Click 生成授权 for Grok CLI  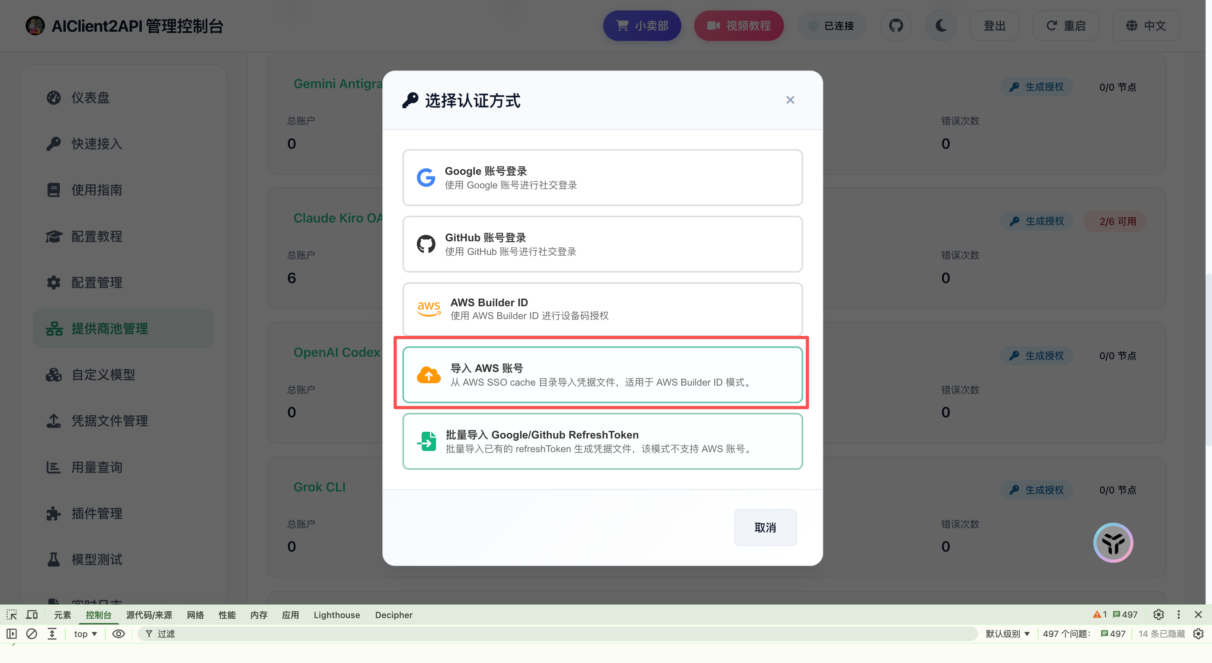pyautogui.click(x=1036, y=490)
